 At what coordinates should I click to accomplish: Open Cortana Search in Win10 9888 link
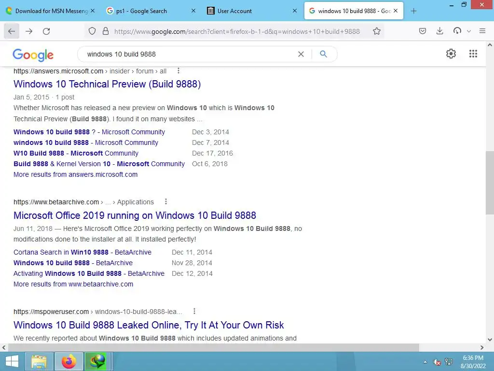(82, 252)
